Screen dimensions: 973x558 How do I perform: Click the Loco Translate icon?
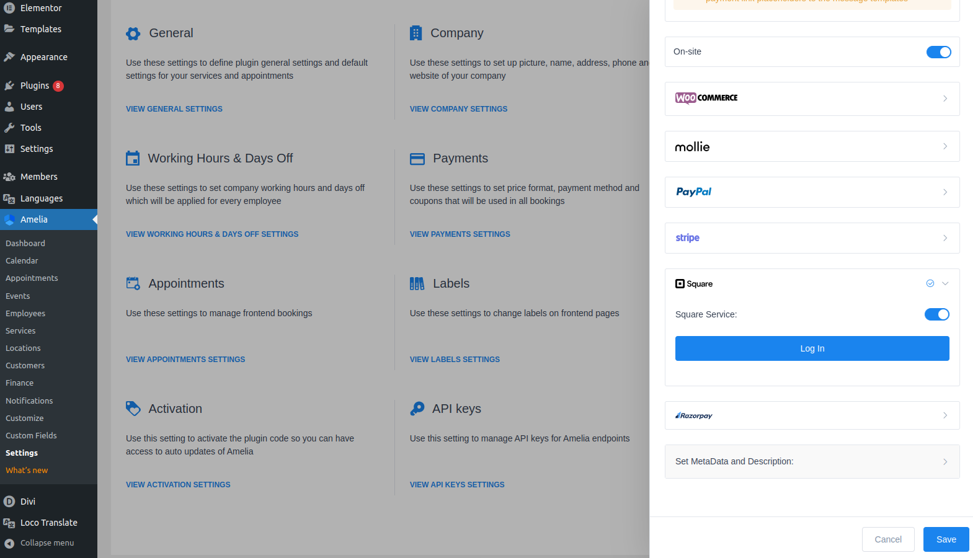coord(9,523)
